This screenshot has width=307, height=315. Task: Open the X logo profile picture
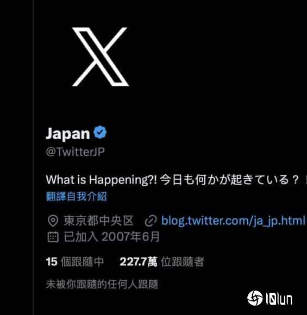[101, 57]
